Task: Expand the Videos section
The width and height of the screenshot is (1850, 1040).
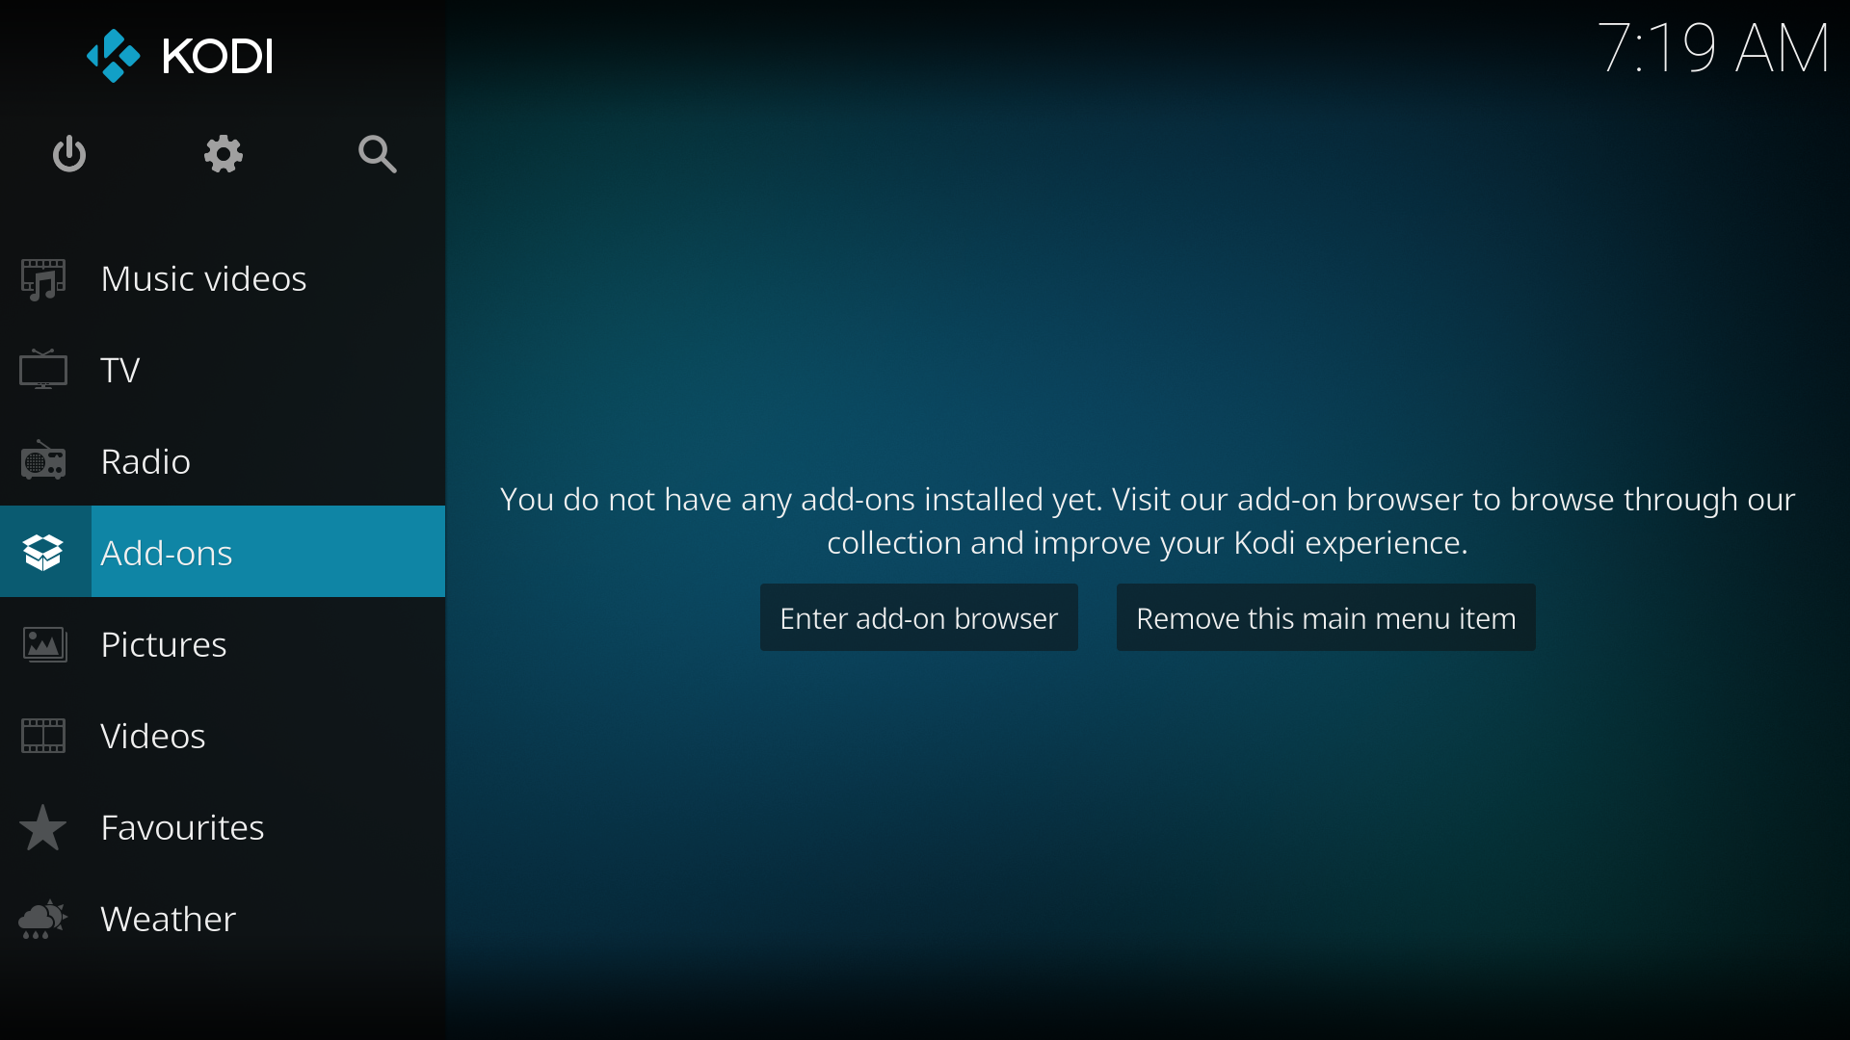Action: click(152, 734)
